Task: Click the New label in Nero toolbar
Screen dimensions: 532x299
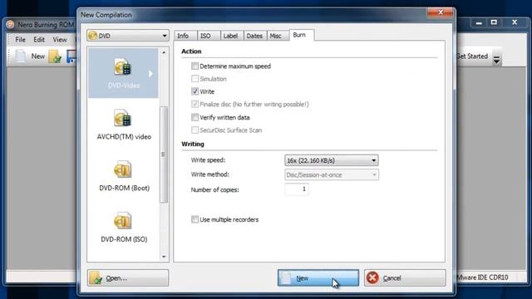Action: click(38, 56)
